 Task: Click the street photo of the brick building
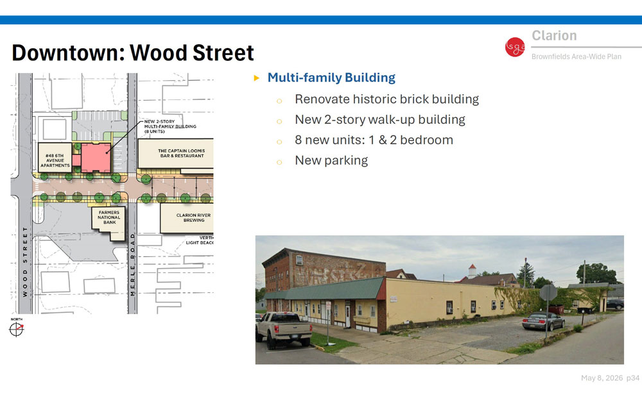coord(439,300)
